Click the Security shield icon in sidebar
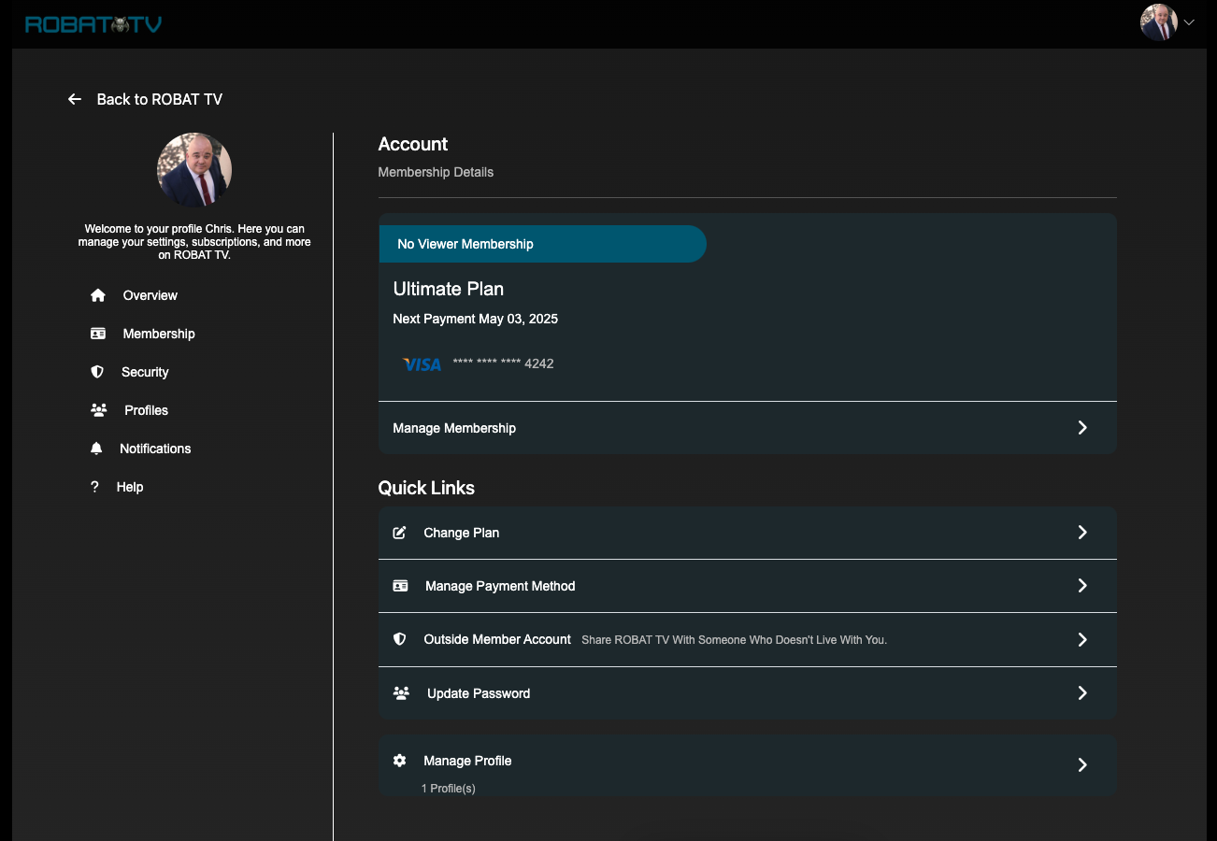 97,372
